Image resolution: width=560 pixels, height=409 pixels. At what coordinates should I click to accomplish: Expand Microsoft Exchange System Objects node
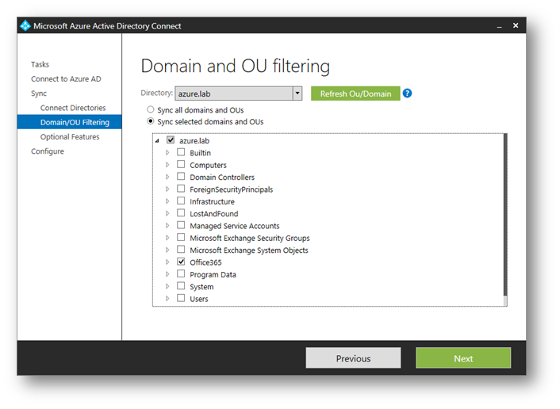point(167,250)
